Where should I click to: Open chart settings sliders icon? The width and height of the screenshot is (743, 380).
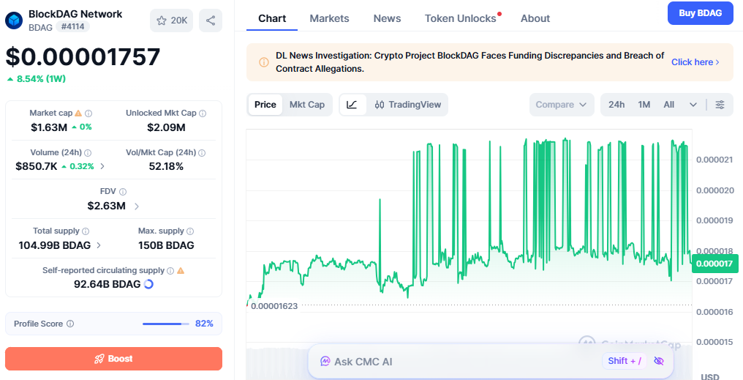[720, 105]
